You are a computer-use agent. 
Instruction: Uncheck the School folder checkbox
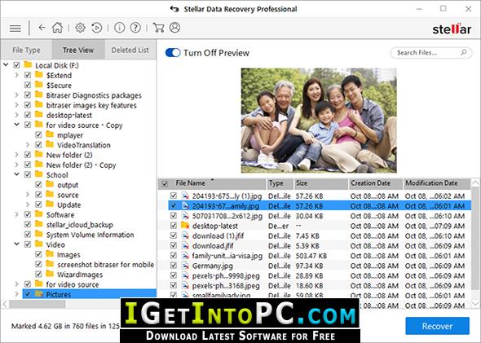(28, 174)
